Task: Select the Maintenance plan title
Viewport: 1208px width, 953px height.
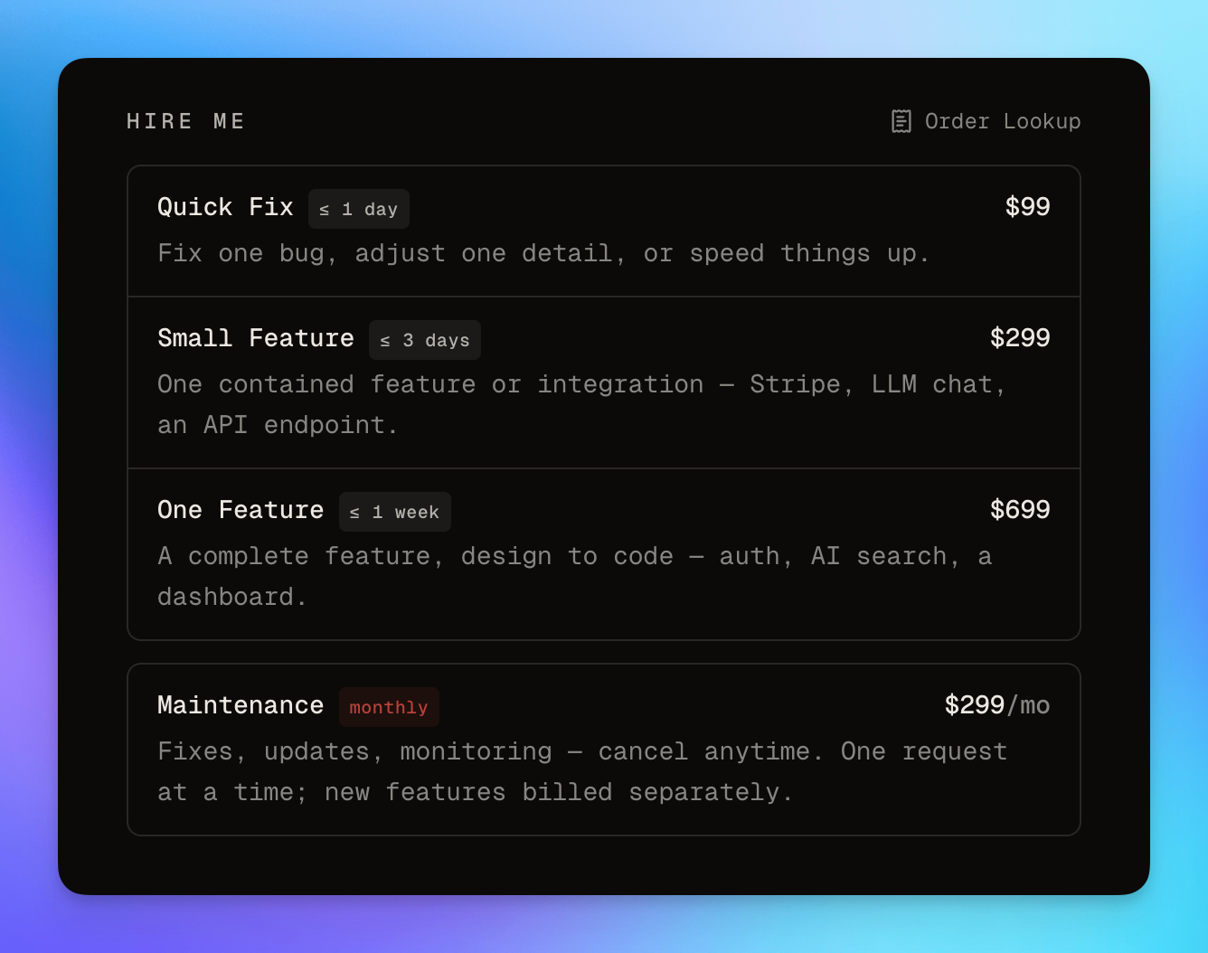Action: tap(241, 705)
